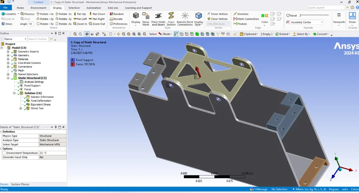This screenshot has width=359, height=193.
Task: Pin the Outline panel
Action: (56, 33)
